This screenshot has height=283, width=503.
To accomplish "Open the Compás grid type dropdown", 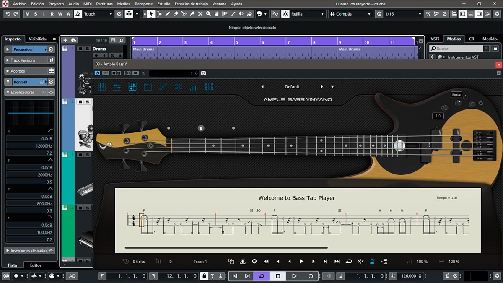I will (350, 14).
